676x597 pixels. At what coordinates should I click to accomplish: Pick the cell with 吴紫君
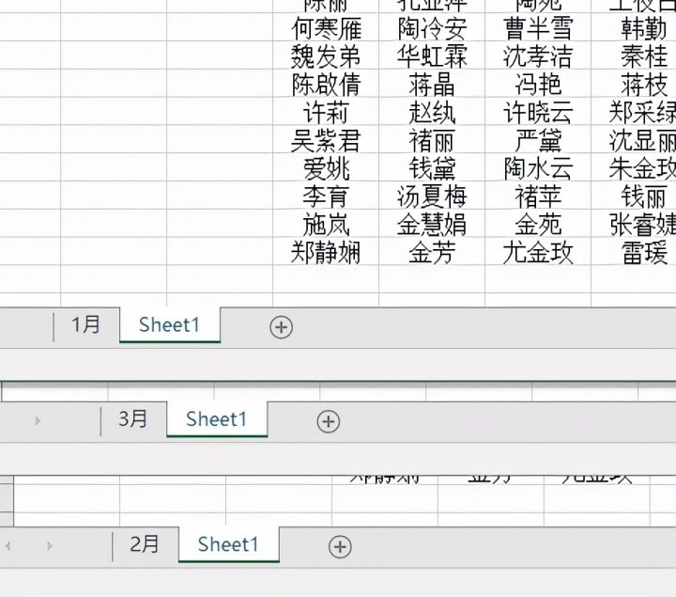coord(326,141)
